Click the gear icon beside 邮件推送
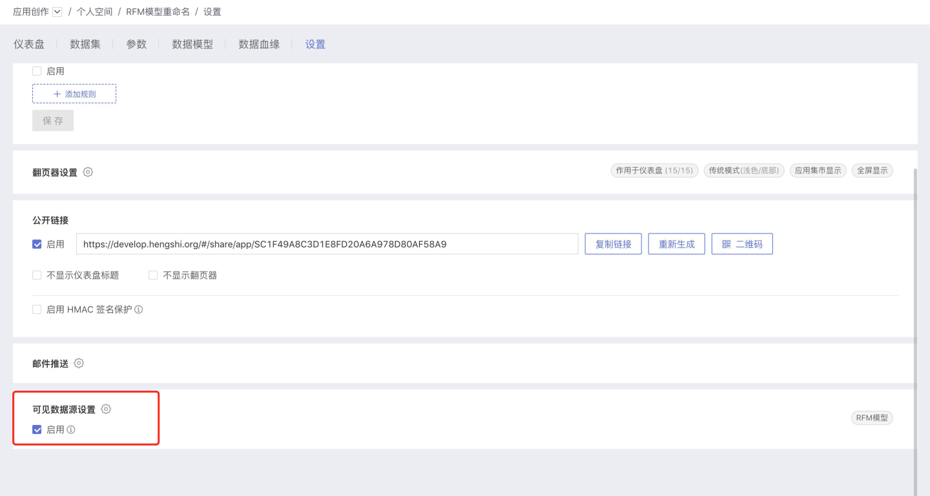Screen dimensions: 930x496 79,363
